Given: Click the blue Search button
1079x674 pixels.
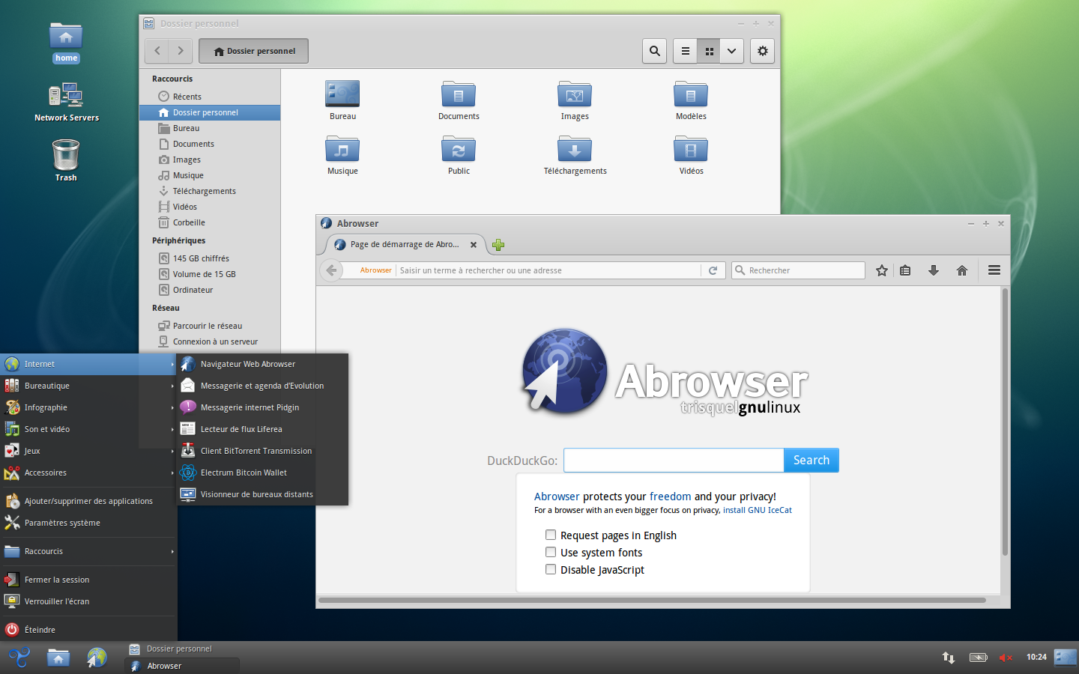Looking at the screenshot, I should click(x=811, y=461).
